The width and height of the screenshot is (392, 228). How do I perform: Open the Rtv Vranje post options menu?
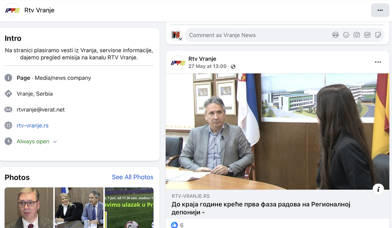click(378, 62)
